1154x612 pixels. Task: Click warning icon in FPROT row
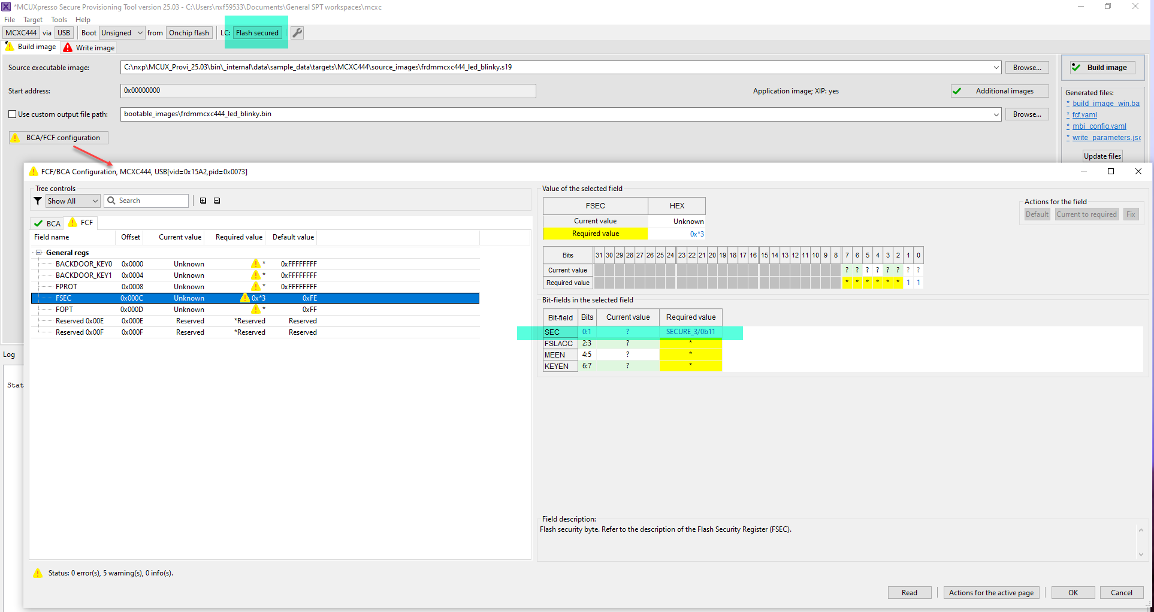(x=256, y=286)
